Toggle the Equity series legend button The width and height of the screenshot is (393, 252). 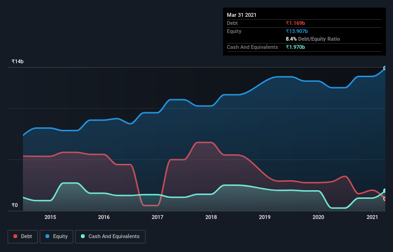click(56, 237)
